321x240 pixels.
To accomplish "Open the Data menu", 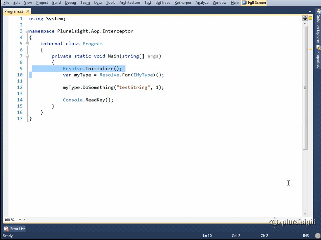I will coord(98,3).
